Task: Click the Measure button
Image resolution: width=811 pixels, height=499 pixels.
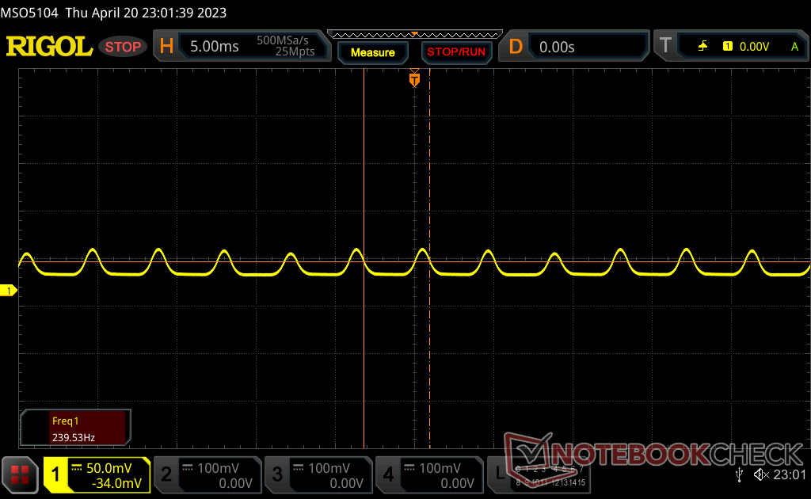Action: tap(372, 52)
